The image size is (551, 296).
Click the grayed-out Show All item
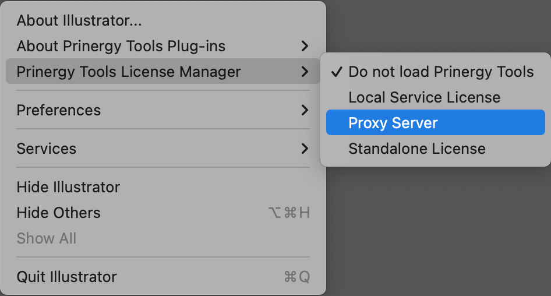coord(47,238)
